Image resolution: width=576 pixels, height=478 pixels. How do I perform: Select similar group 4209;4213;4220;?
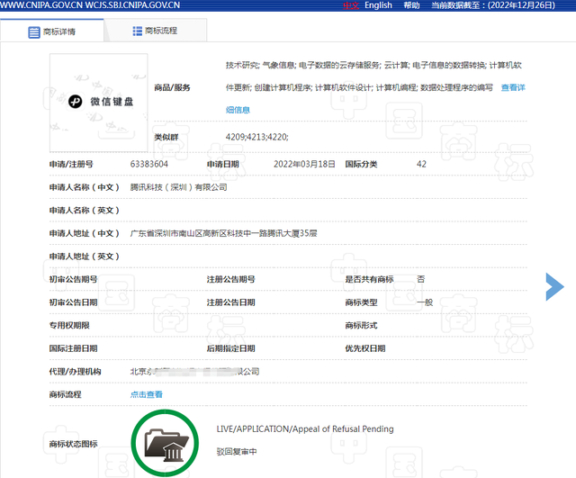coord(257,137)
